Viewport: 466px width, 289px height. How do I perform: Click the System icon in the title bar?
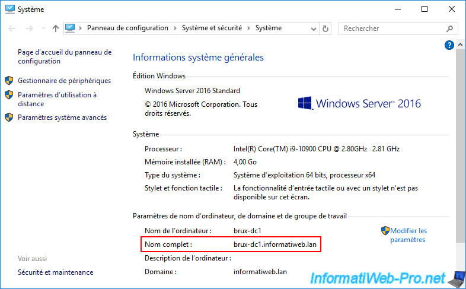pyautogui.click(x=9, y=9)
